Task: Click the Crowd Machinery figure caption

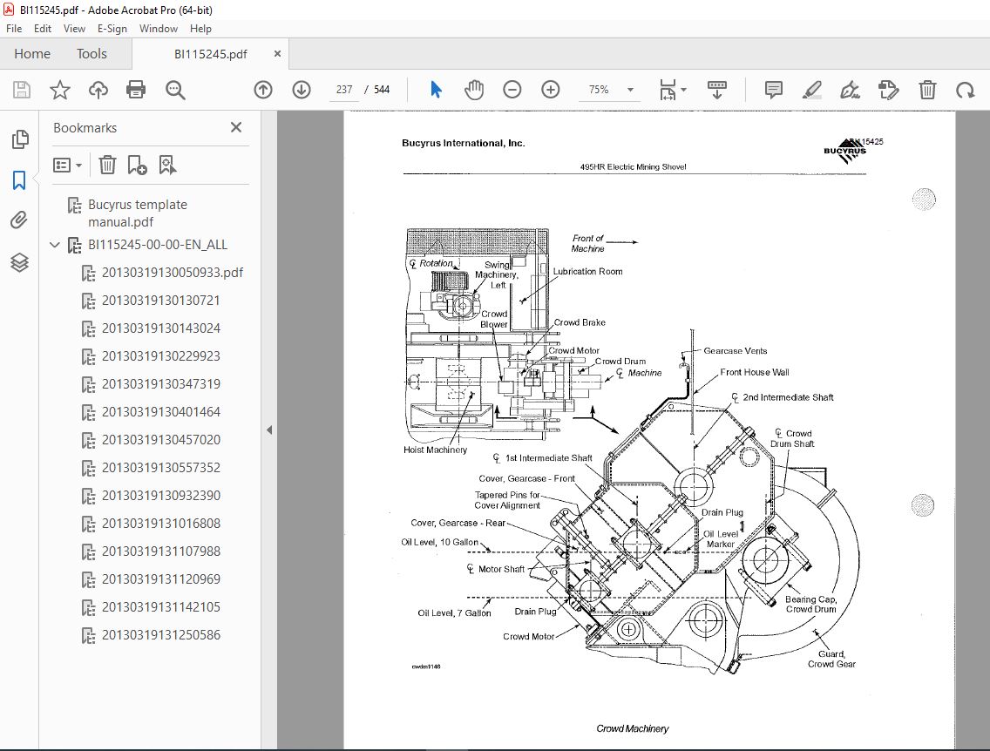Action: click(x=632, y=728)
